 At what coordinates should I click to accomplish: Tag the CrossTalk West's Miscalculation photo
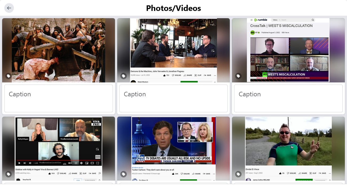pos(238,76)
